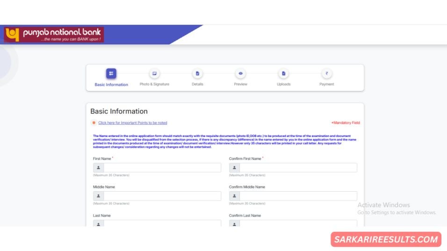Click the Payment rupee icon

326,74
